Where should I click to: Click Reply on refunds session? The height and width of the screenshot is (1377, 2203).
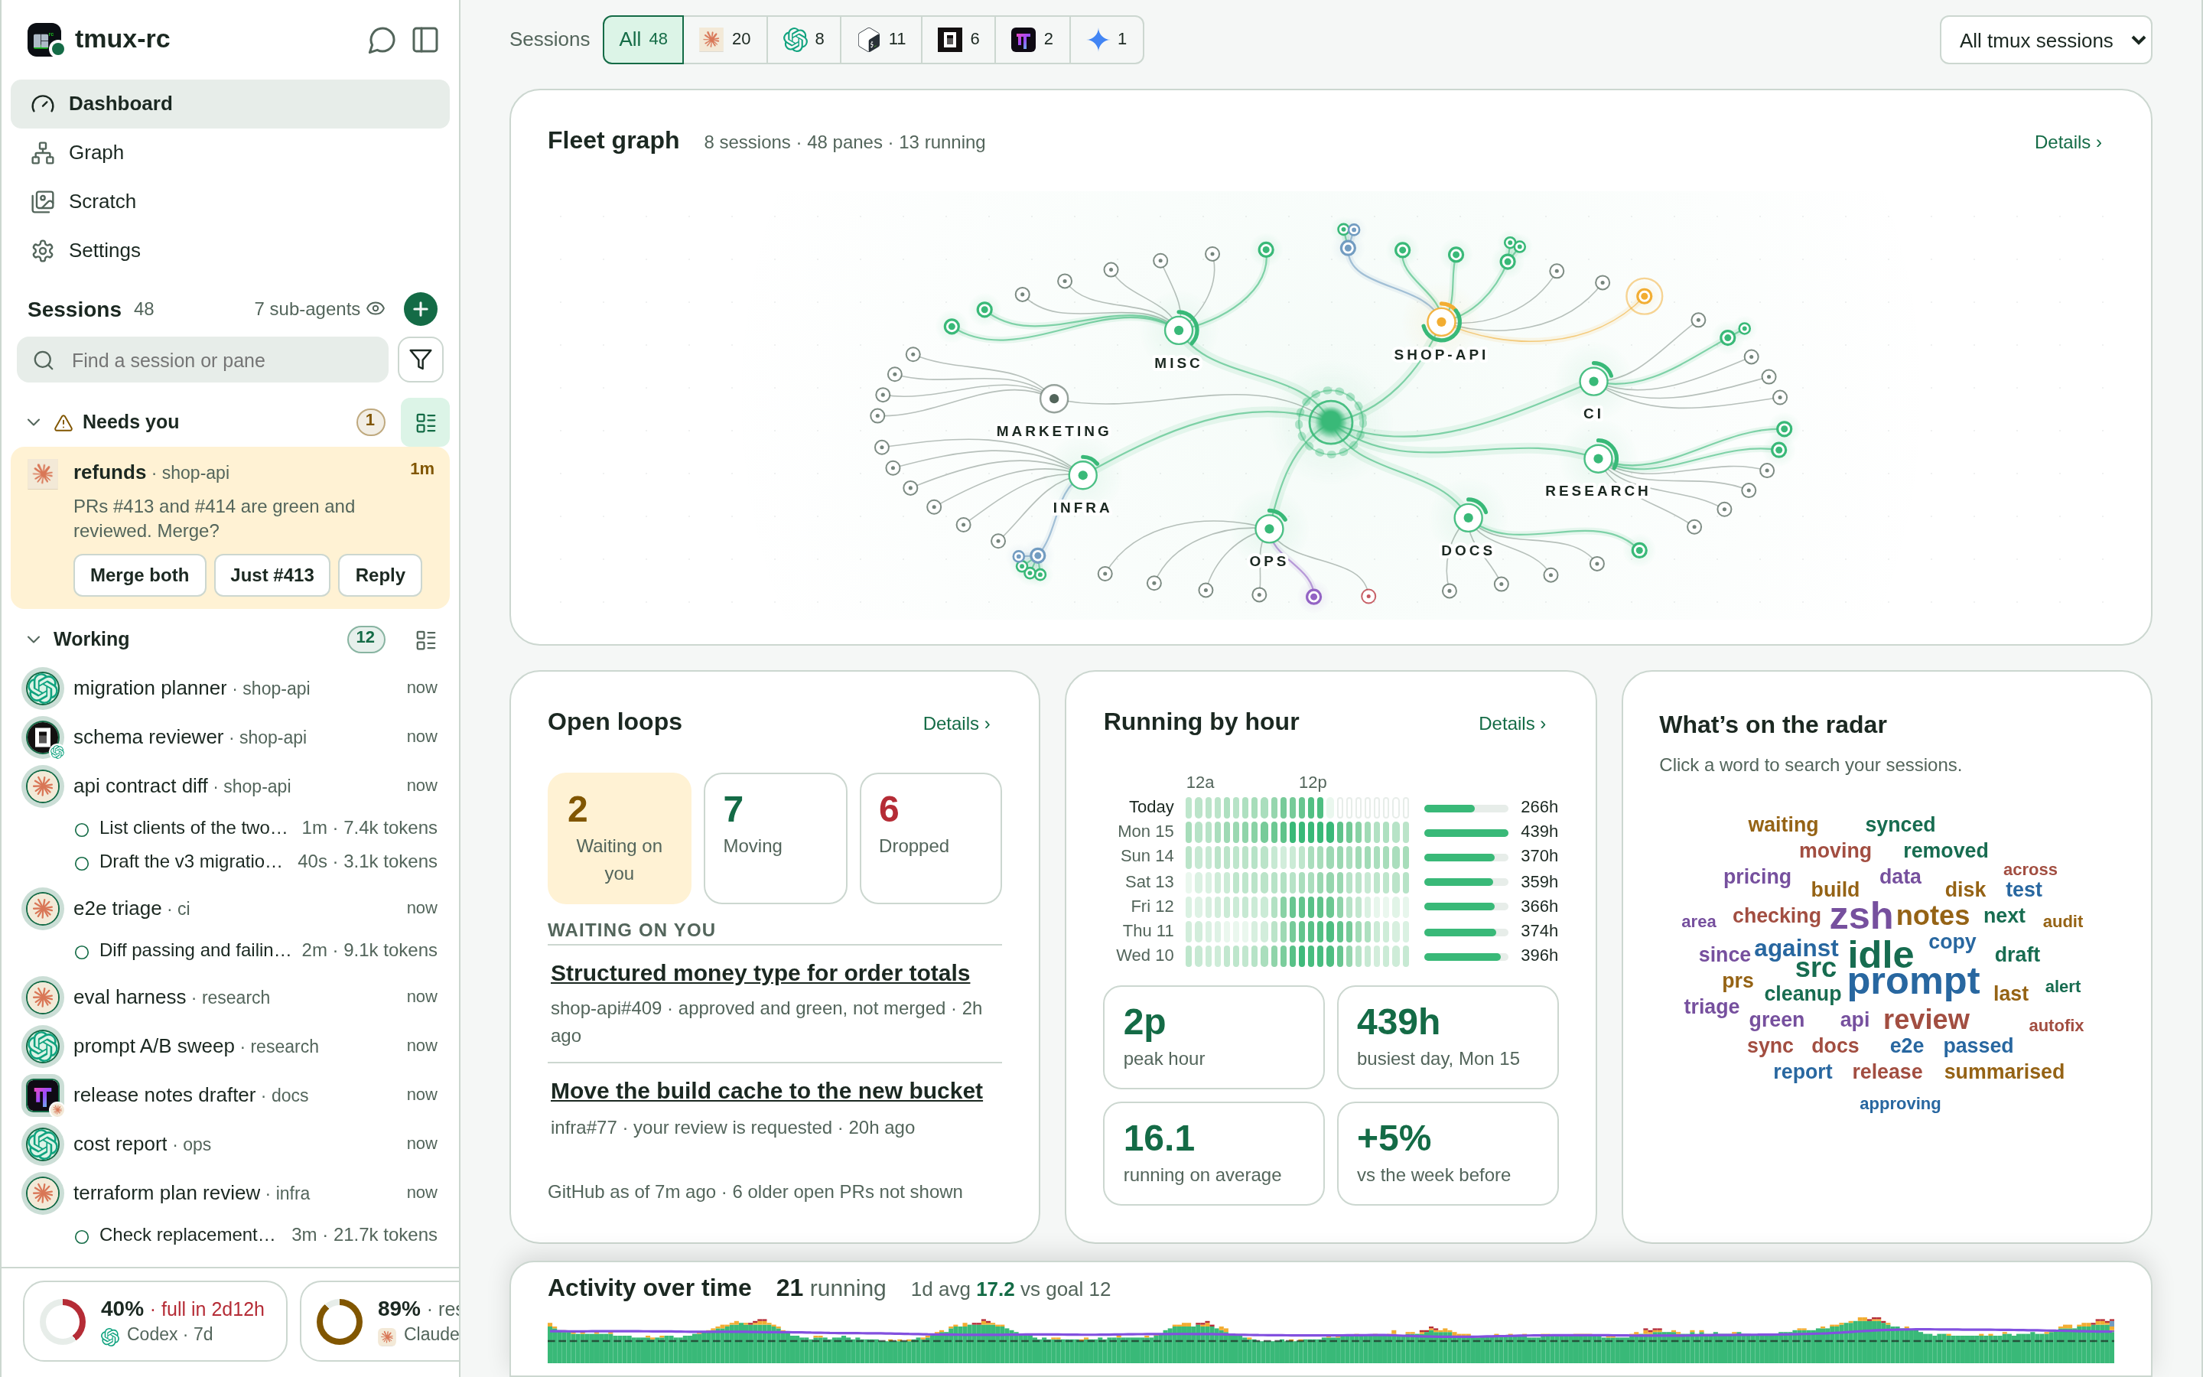coord(379,575)
